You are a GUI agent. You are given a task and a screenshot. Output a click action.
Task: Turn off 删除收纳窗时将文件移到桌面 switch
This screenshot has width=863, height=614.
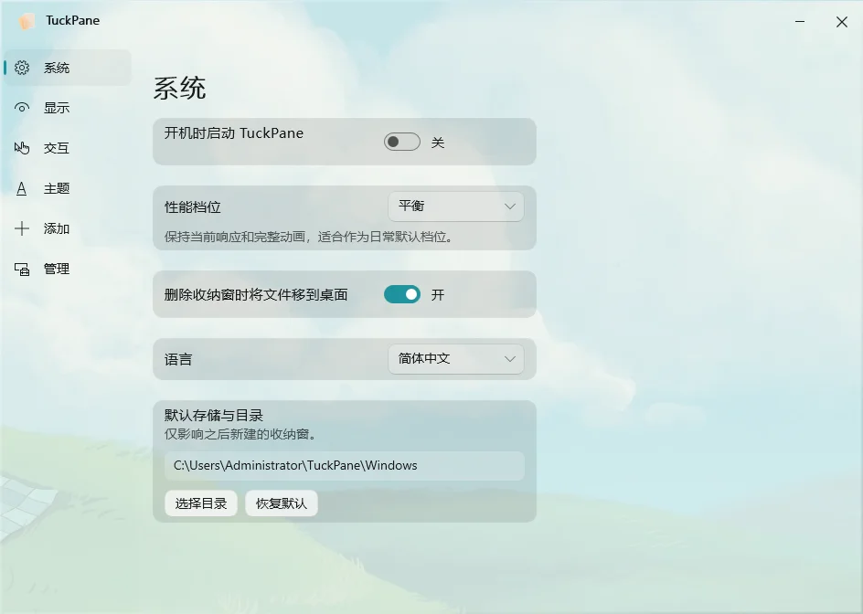pos(401,294)
